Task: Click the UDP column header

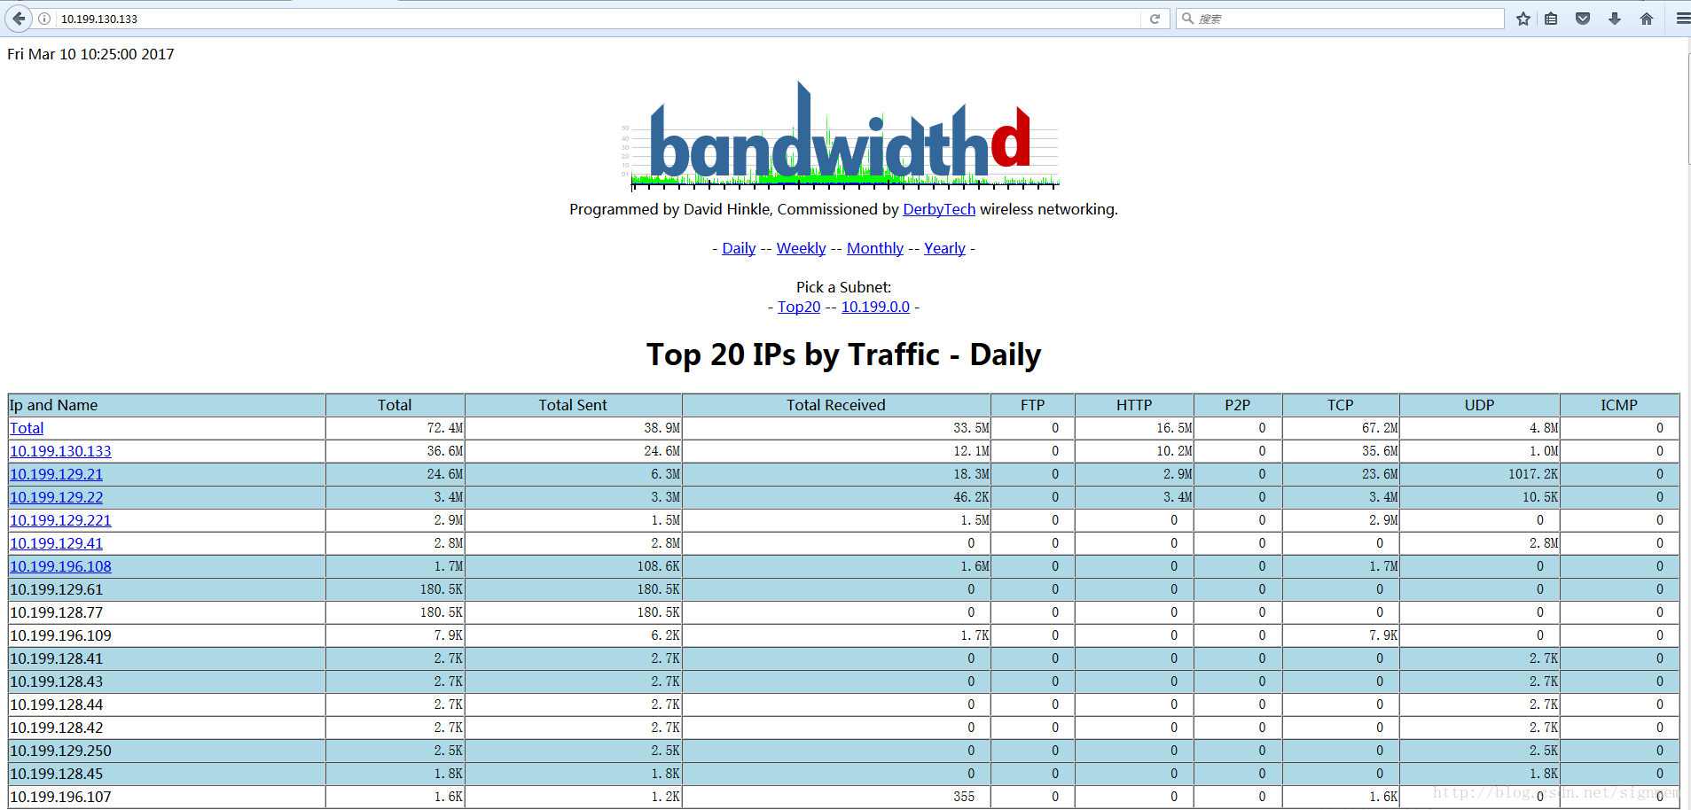Action: [x=1479, y=405]
